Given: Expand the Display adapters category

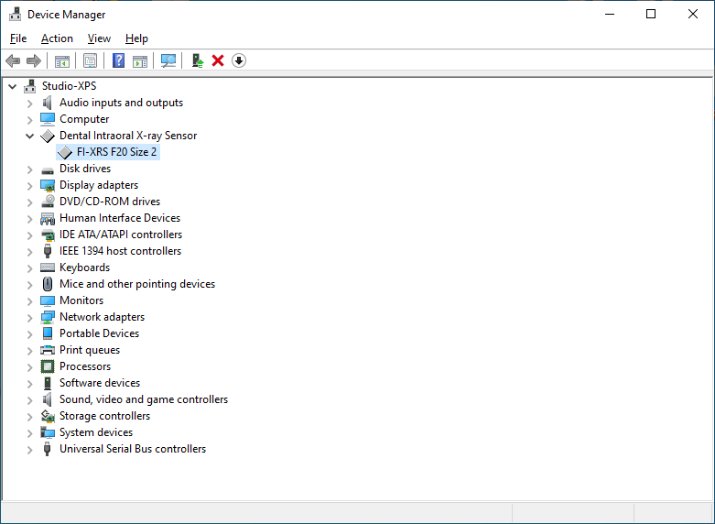Looking at the screenshot, I should (30, 185).
